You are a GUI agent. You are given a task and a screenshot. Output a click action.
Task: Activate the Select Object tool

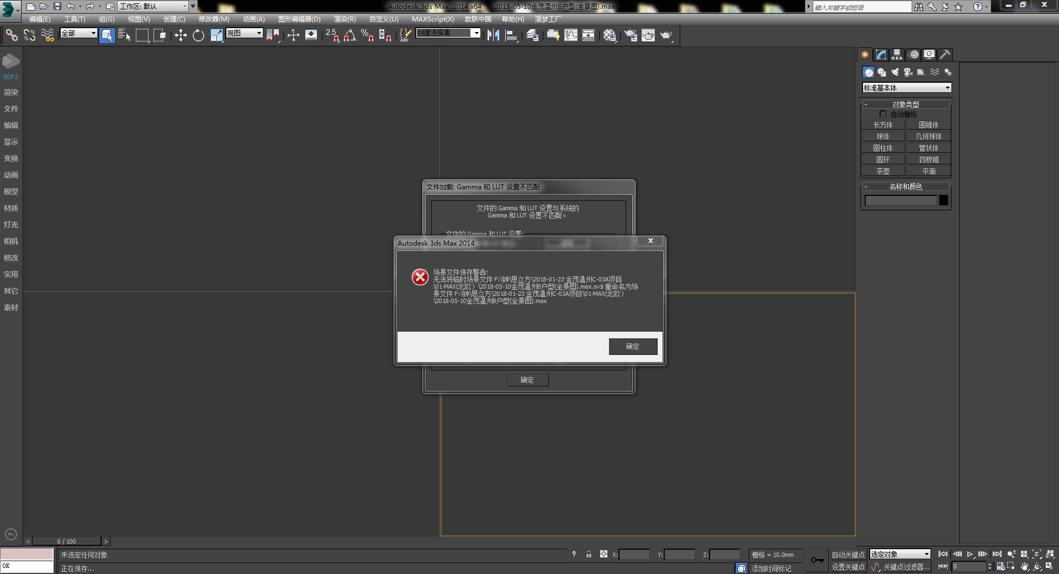click(107, 35)
